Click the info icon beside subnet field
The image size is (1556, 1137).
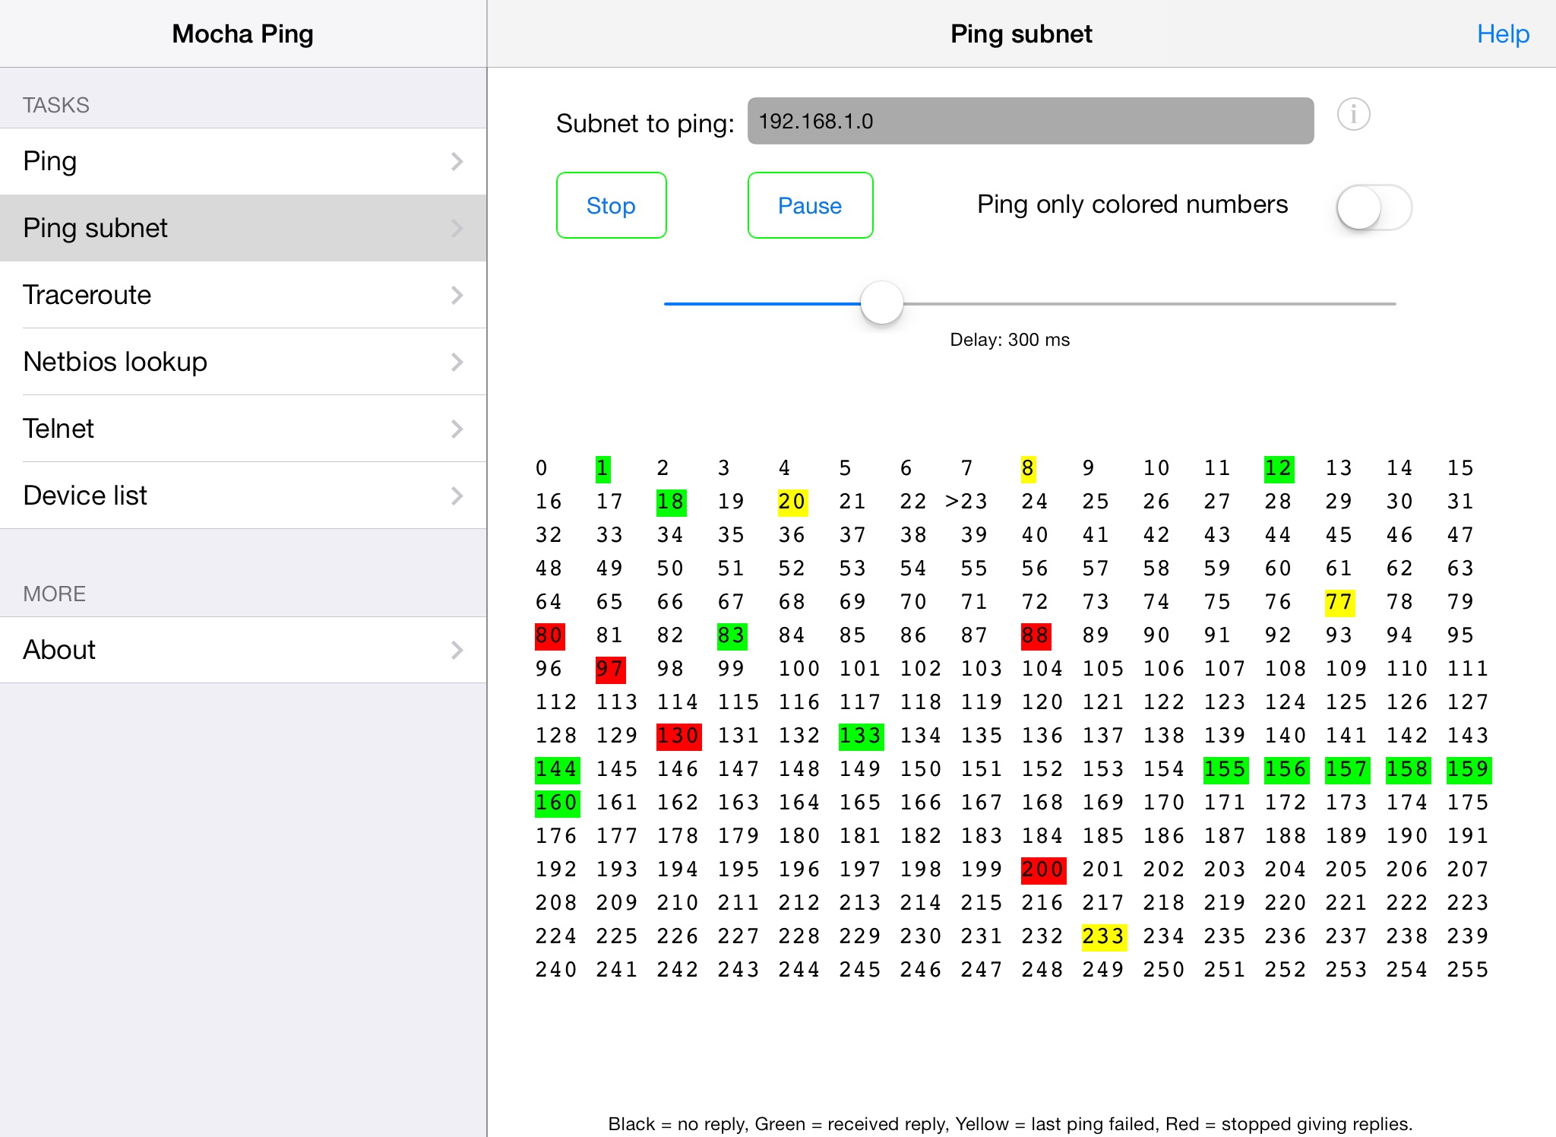click(1353, 115)
